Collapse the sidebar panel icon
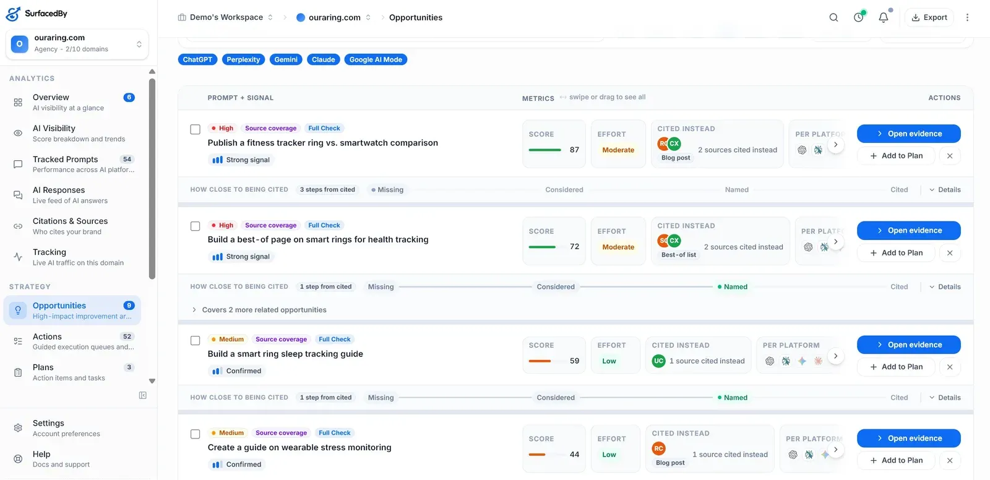Image resolution: width=990 pixels, height=480 pixels. [x=143, y=395]
